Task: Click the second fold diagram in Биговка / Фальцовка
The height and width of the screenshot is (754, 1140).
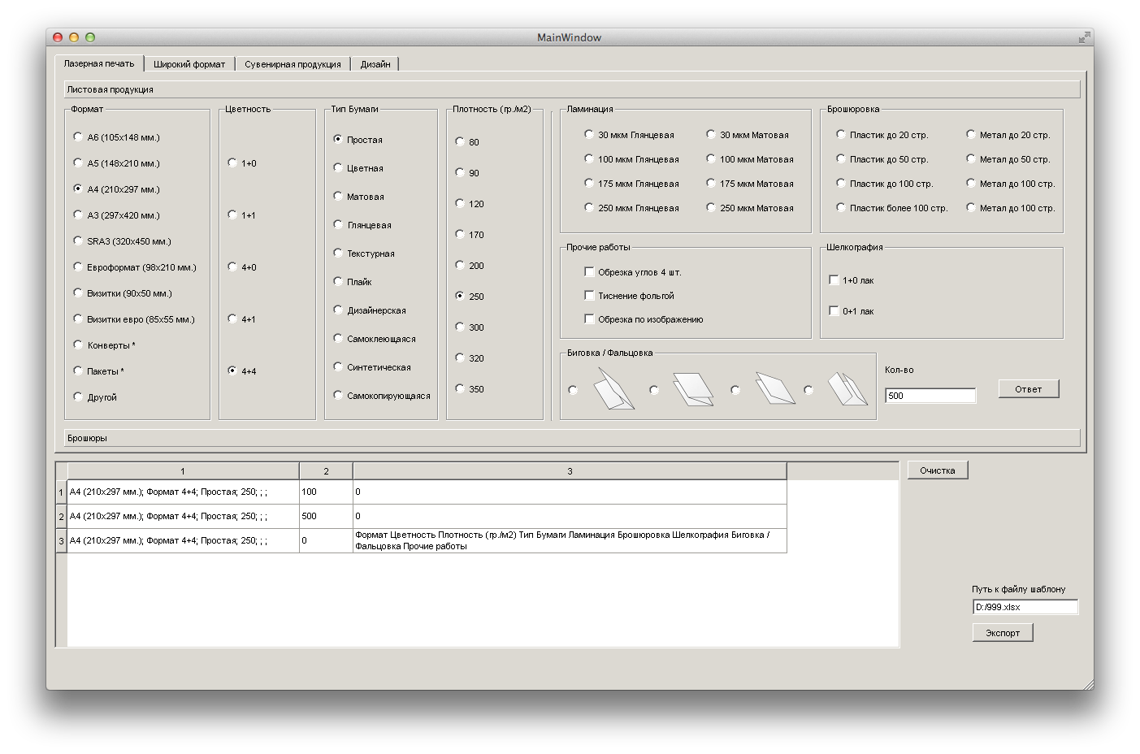Action: click(x=693, y=389)
